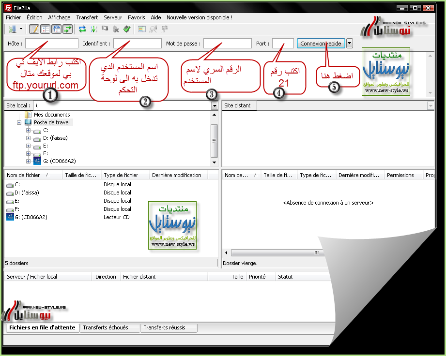The height and width of the screenshot is (356, 446).
Task: Open the Édition menu
Action: point(34,17)
